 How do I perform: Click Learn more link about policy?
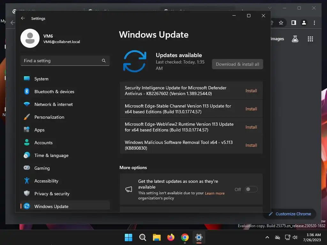(x=215, y=193)
